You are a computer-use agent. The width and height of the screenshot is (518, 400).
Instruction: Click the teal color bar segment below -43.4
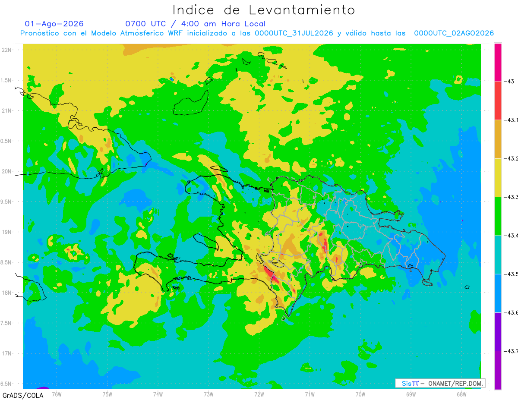click(498, 255)
